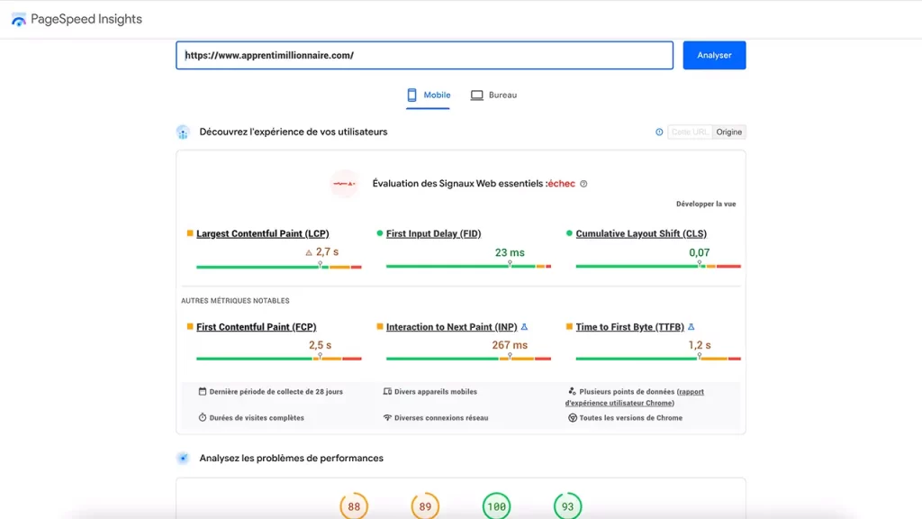The height and width of the screenshot is (519, 922).
Task: Click the TTFB distribution bar
Action: tap(658, 359)
